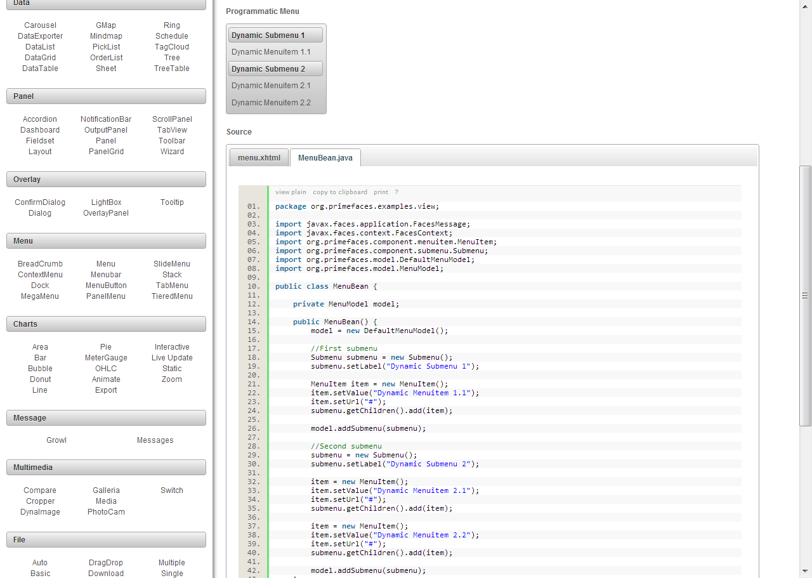Switch to the MenuBean.java tab
The image size is (812, 578).
(325, 157)
